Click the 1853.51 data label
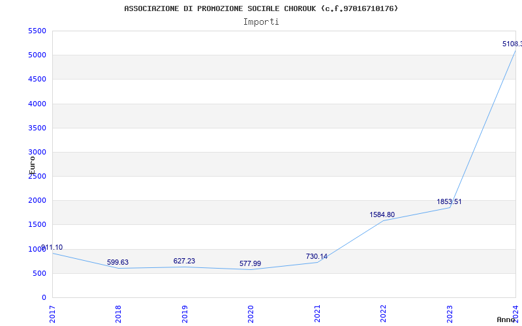Viewport: 522px width, 326px height. 449,202
